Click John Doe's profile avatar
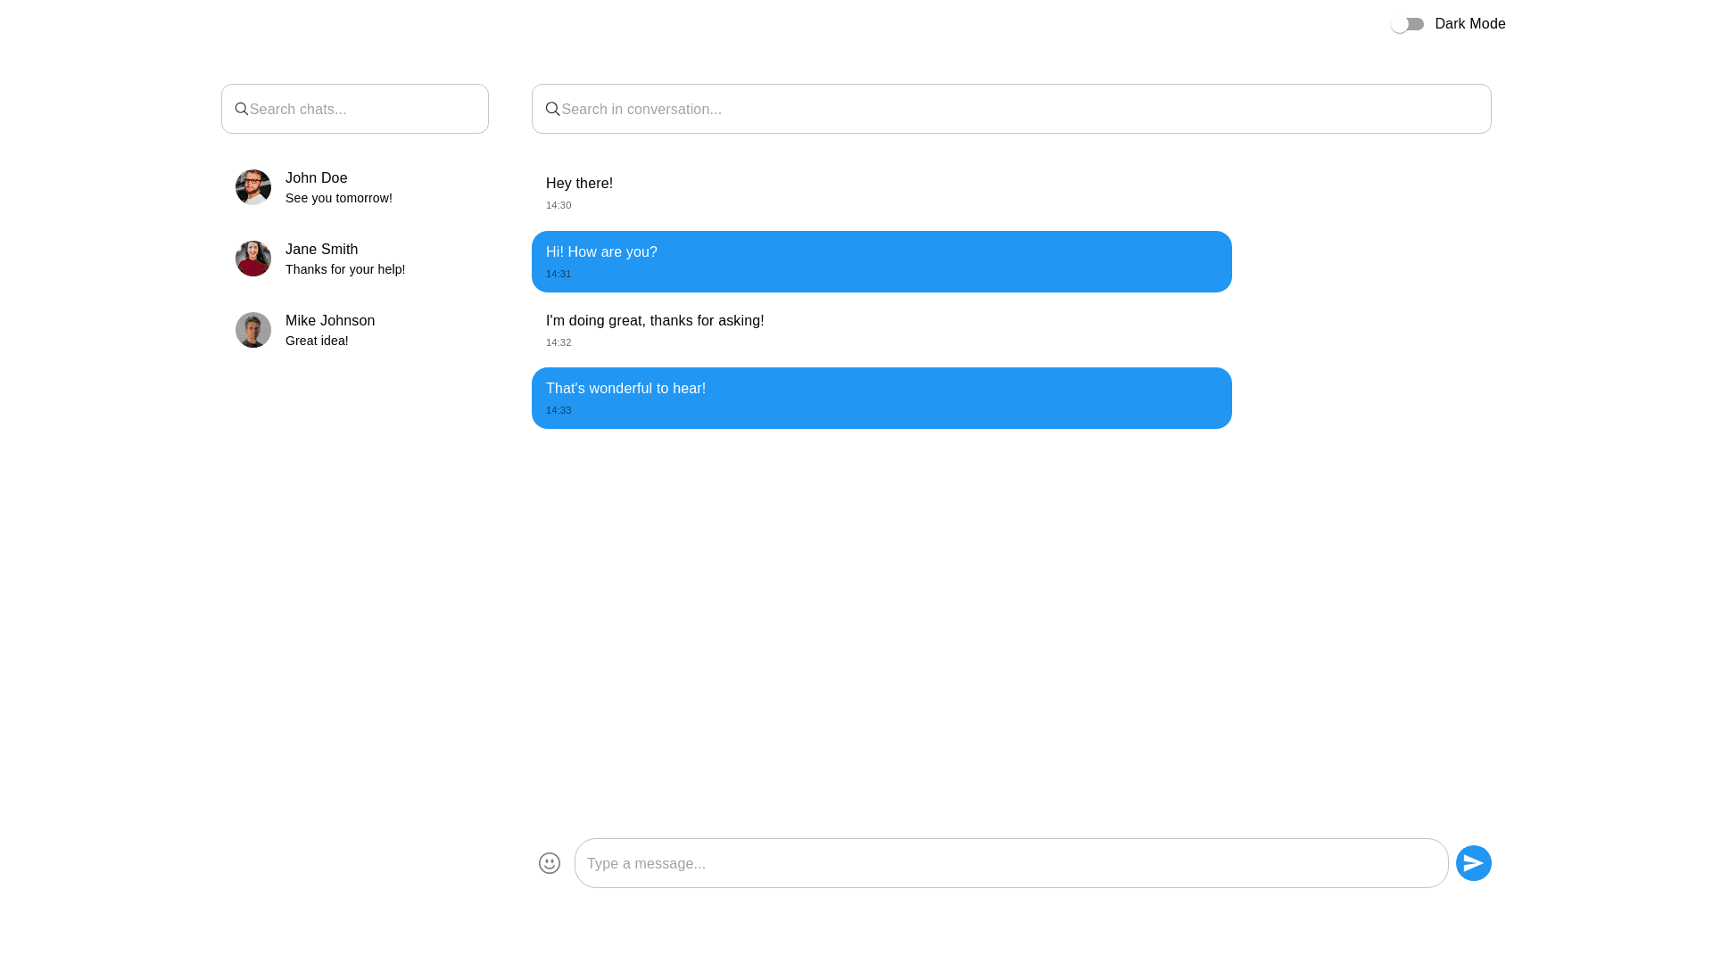The height and width of the screenshot is (963, 1713). (x=253, y=187)
